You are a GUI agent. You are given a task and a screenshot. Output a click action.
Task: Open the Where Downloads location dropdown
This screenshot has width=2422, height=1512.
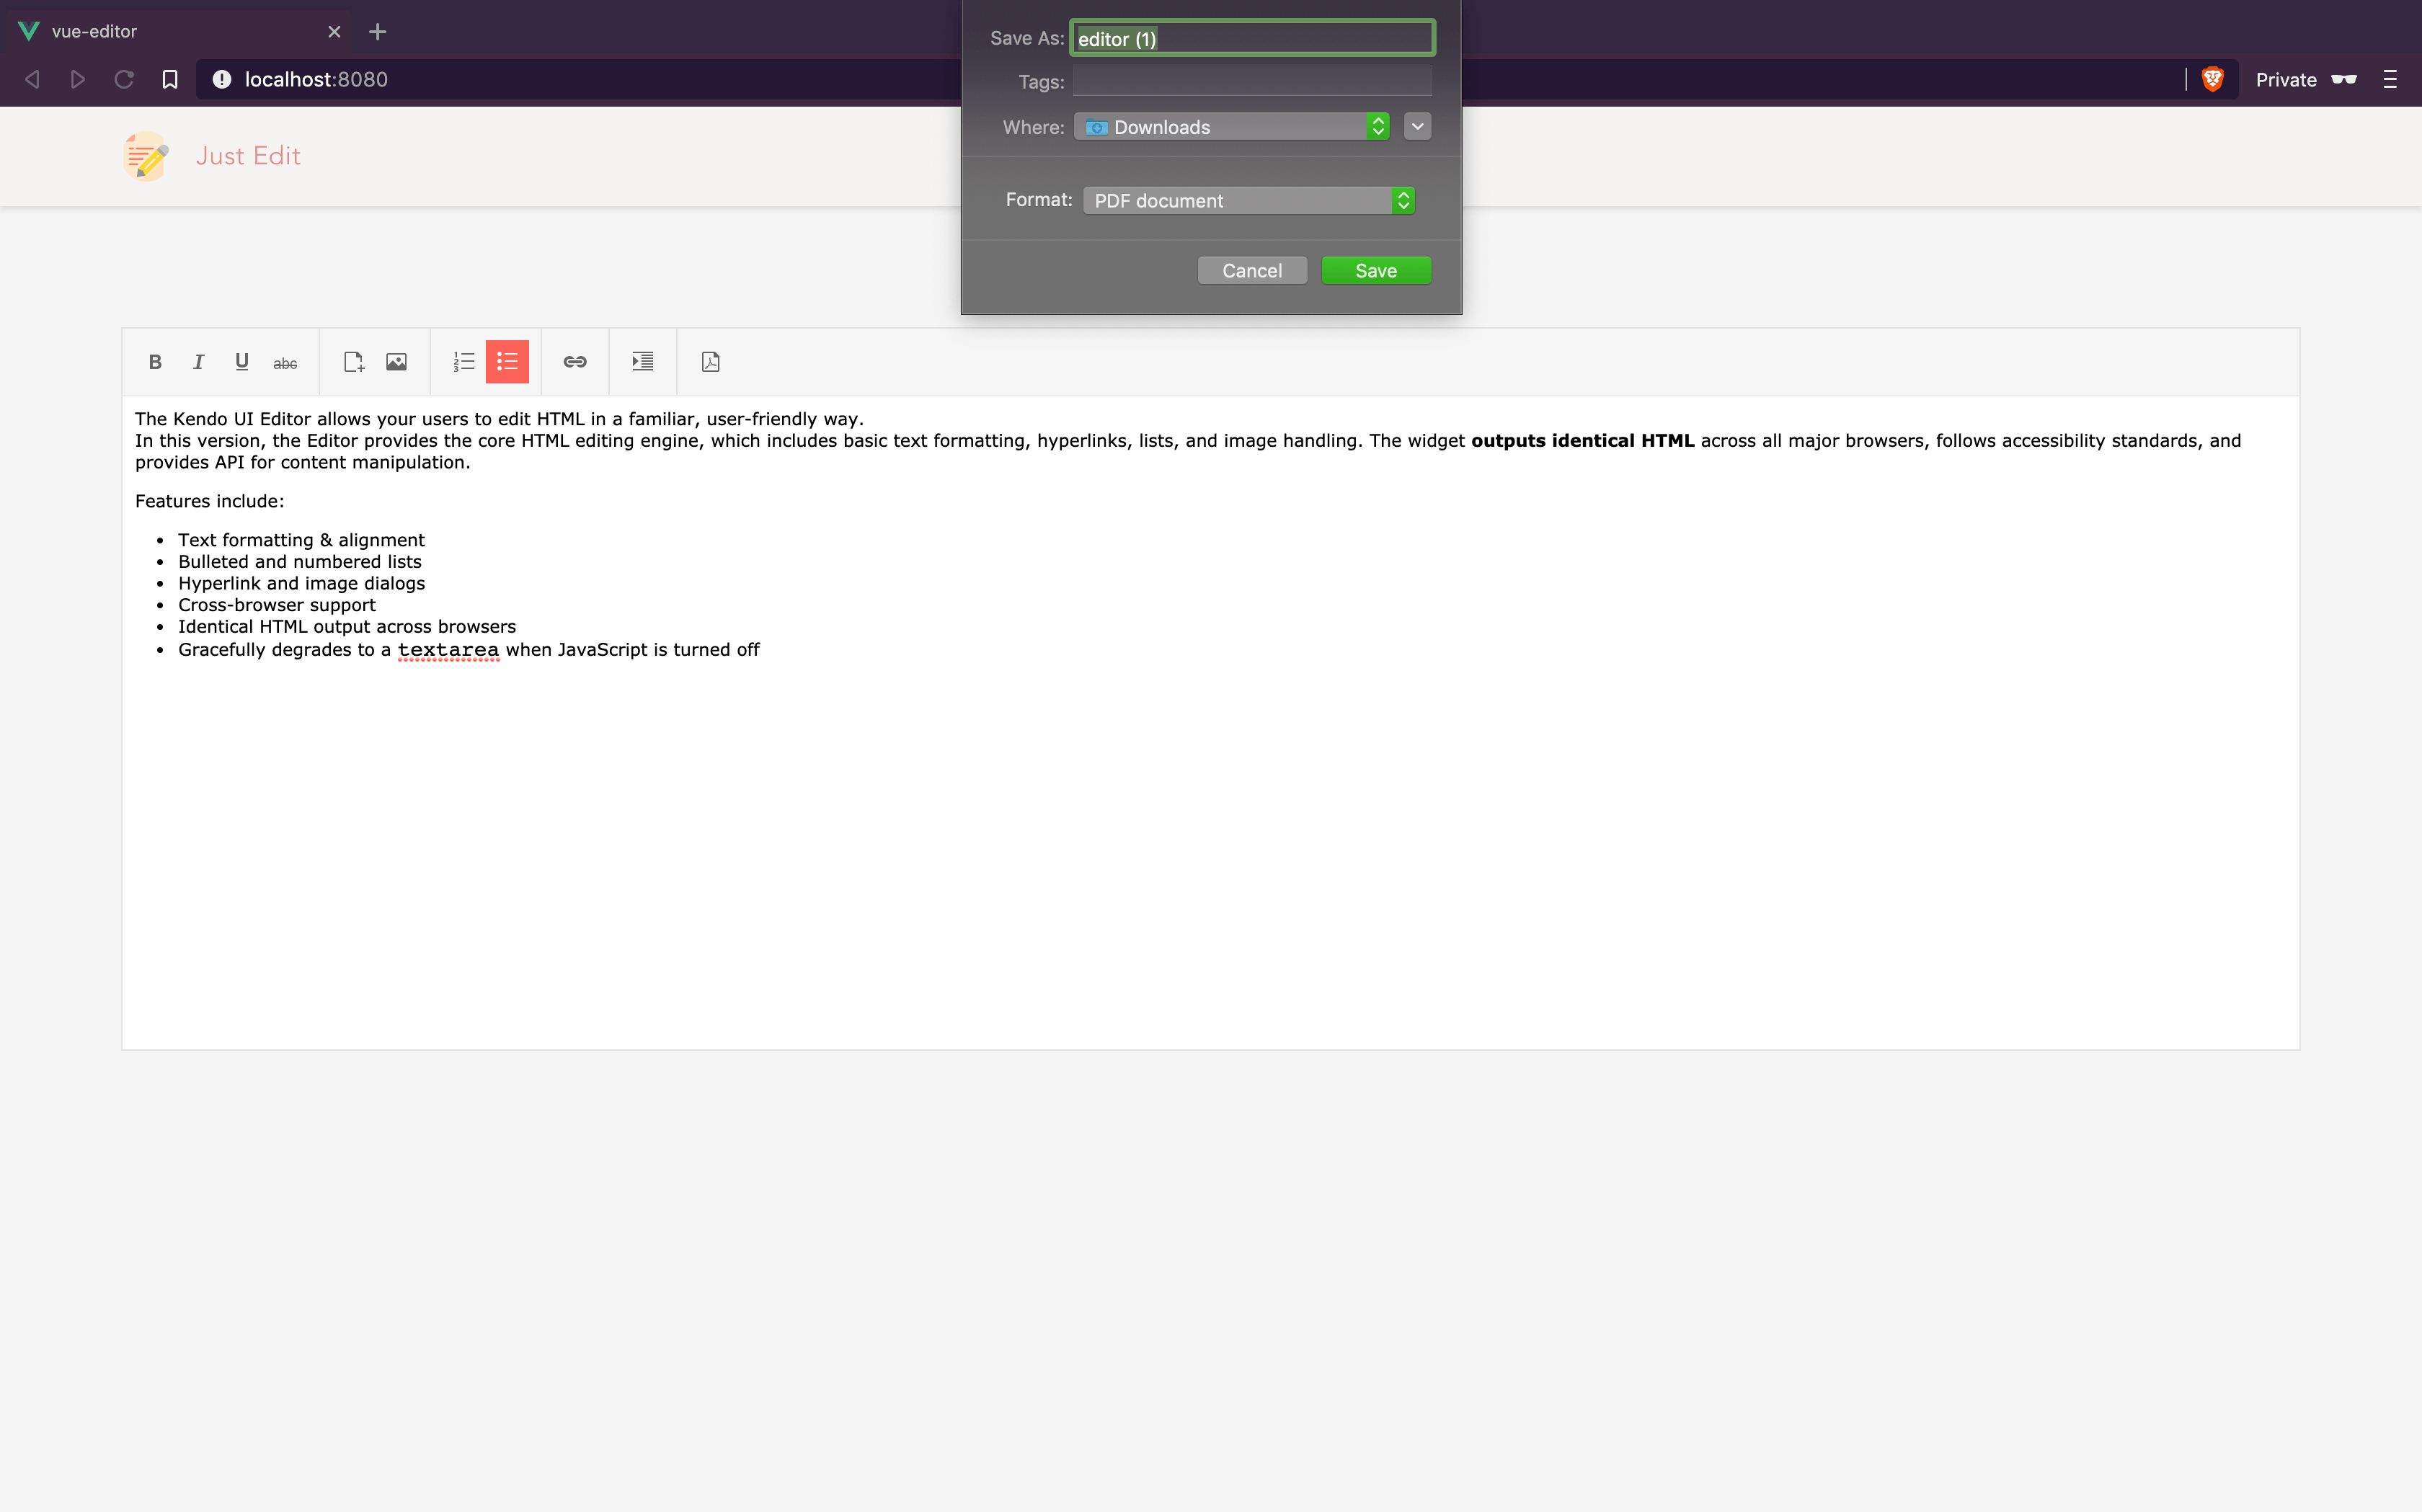coord(1232,127)
